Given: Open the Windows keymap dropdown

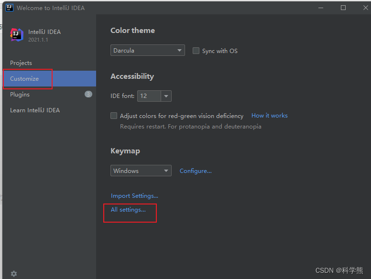Looking at the screenshot, I should 141,171.
